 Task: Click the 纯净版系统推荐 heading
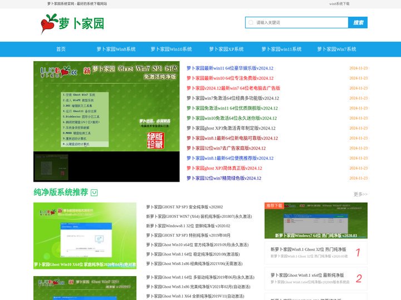(x=61, y=192)
